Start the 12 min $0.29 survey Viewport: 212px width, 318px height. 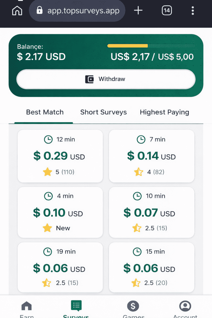point(60,156)
